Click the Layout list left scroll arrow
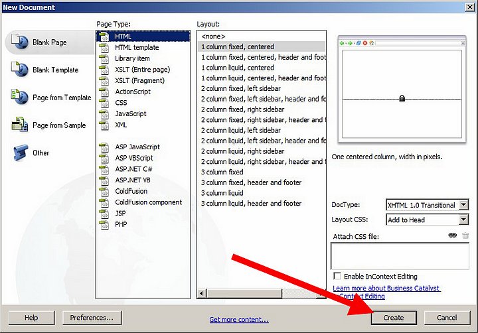The image size is (478, 333). click(x=202, y=293)
